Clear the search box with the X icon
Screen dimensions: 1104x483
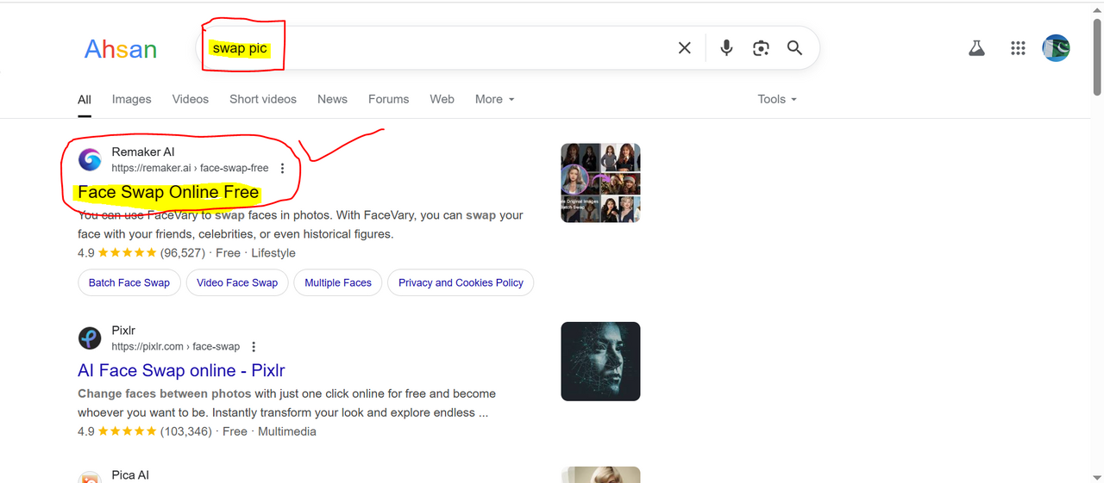coord(685,48)
